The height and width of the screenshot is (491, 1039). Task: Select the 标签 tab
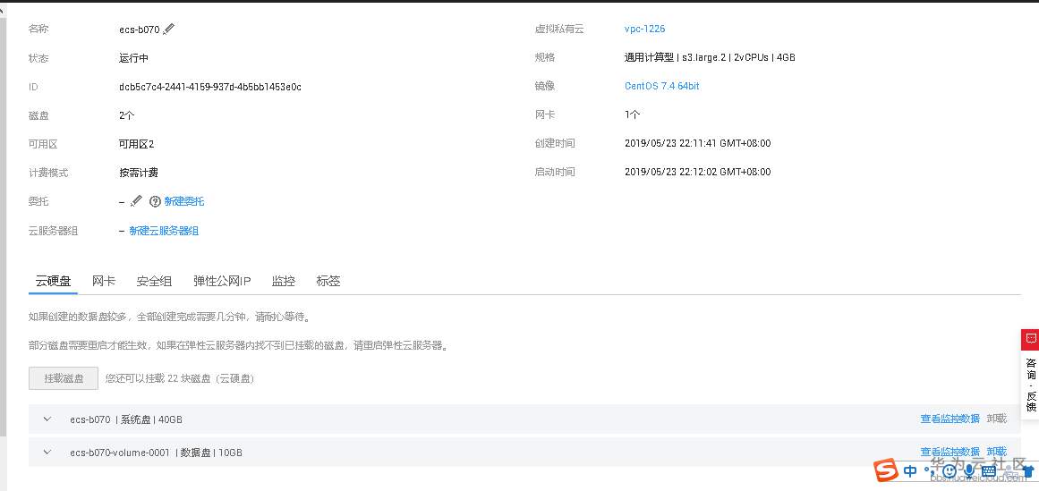coord(328,281)
